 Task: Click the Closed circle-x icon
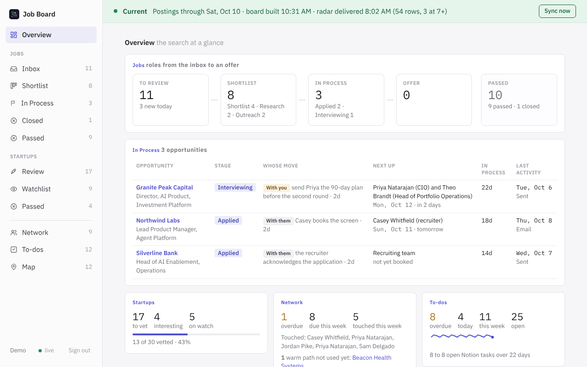(x=14, y=121)
